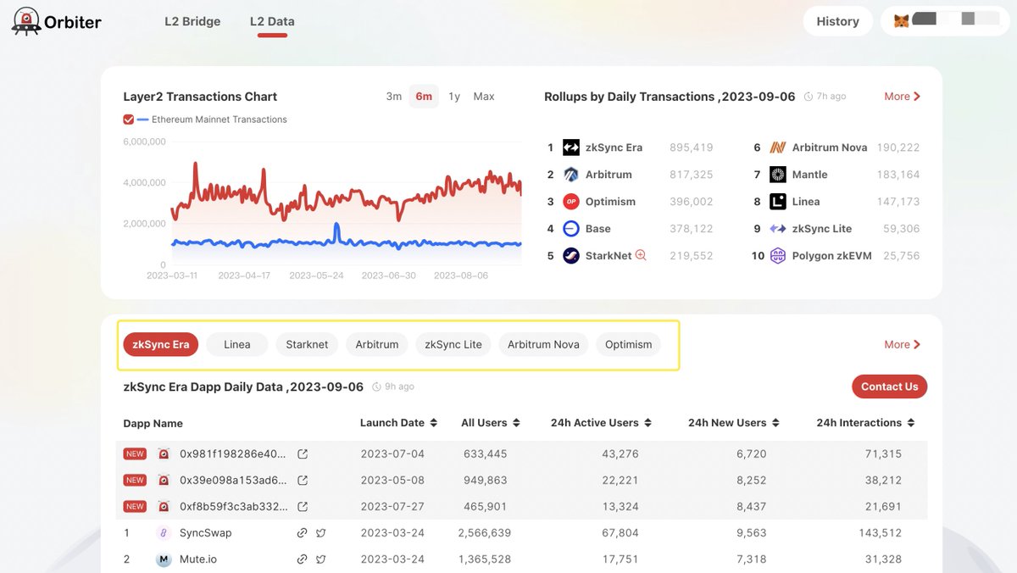Click the Arbitrum rollup icon
Viewport: 1017px width, 573px height.
571,175
